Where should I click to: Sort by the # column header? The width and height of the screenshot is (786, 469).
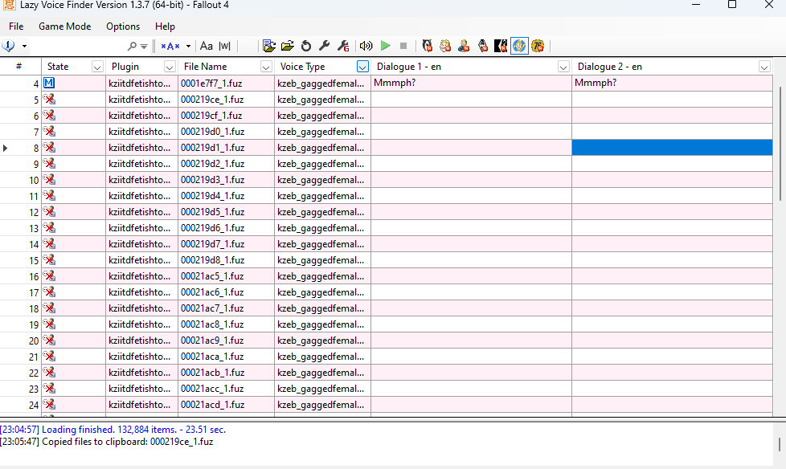(19, 67)
